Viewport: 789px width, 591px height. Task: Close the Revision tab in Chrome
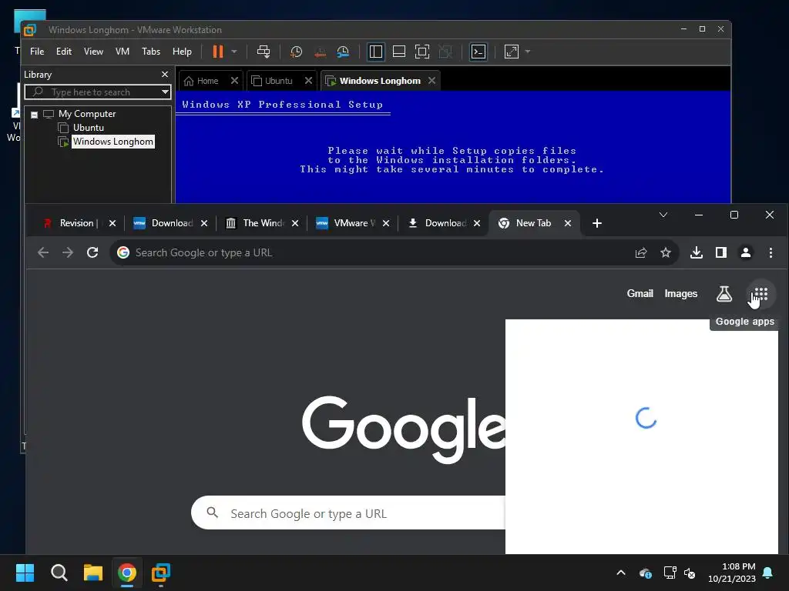pos(112,223)
